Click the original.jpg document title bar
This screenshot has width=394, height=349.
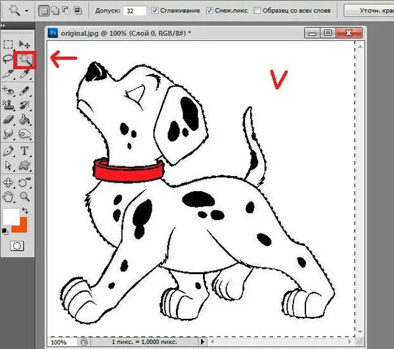pos(176,33)
